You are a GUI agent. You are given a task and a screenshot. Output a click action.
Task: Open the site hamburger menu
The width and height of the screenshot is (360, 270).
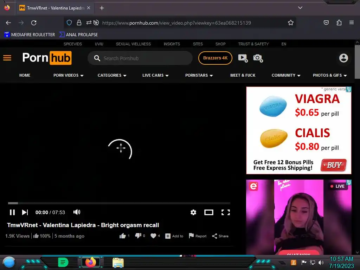pos(7,58)
